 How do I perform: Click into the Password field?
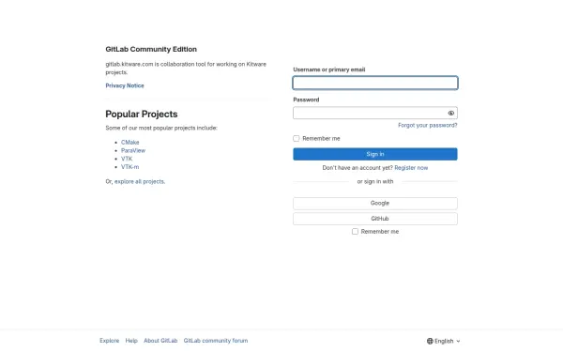coord(375,114)
